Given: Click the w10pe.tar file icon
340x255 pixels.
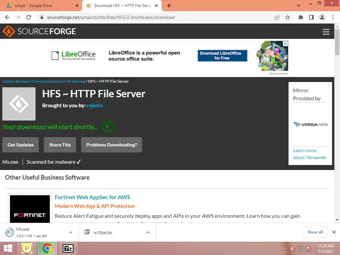Looking at the screenshot, I should coord(87,232).
